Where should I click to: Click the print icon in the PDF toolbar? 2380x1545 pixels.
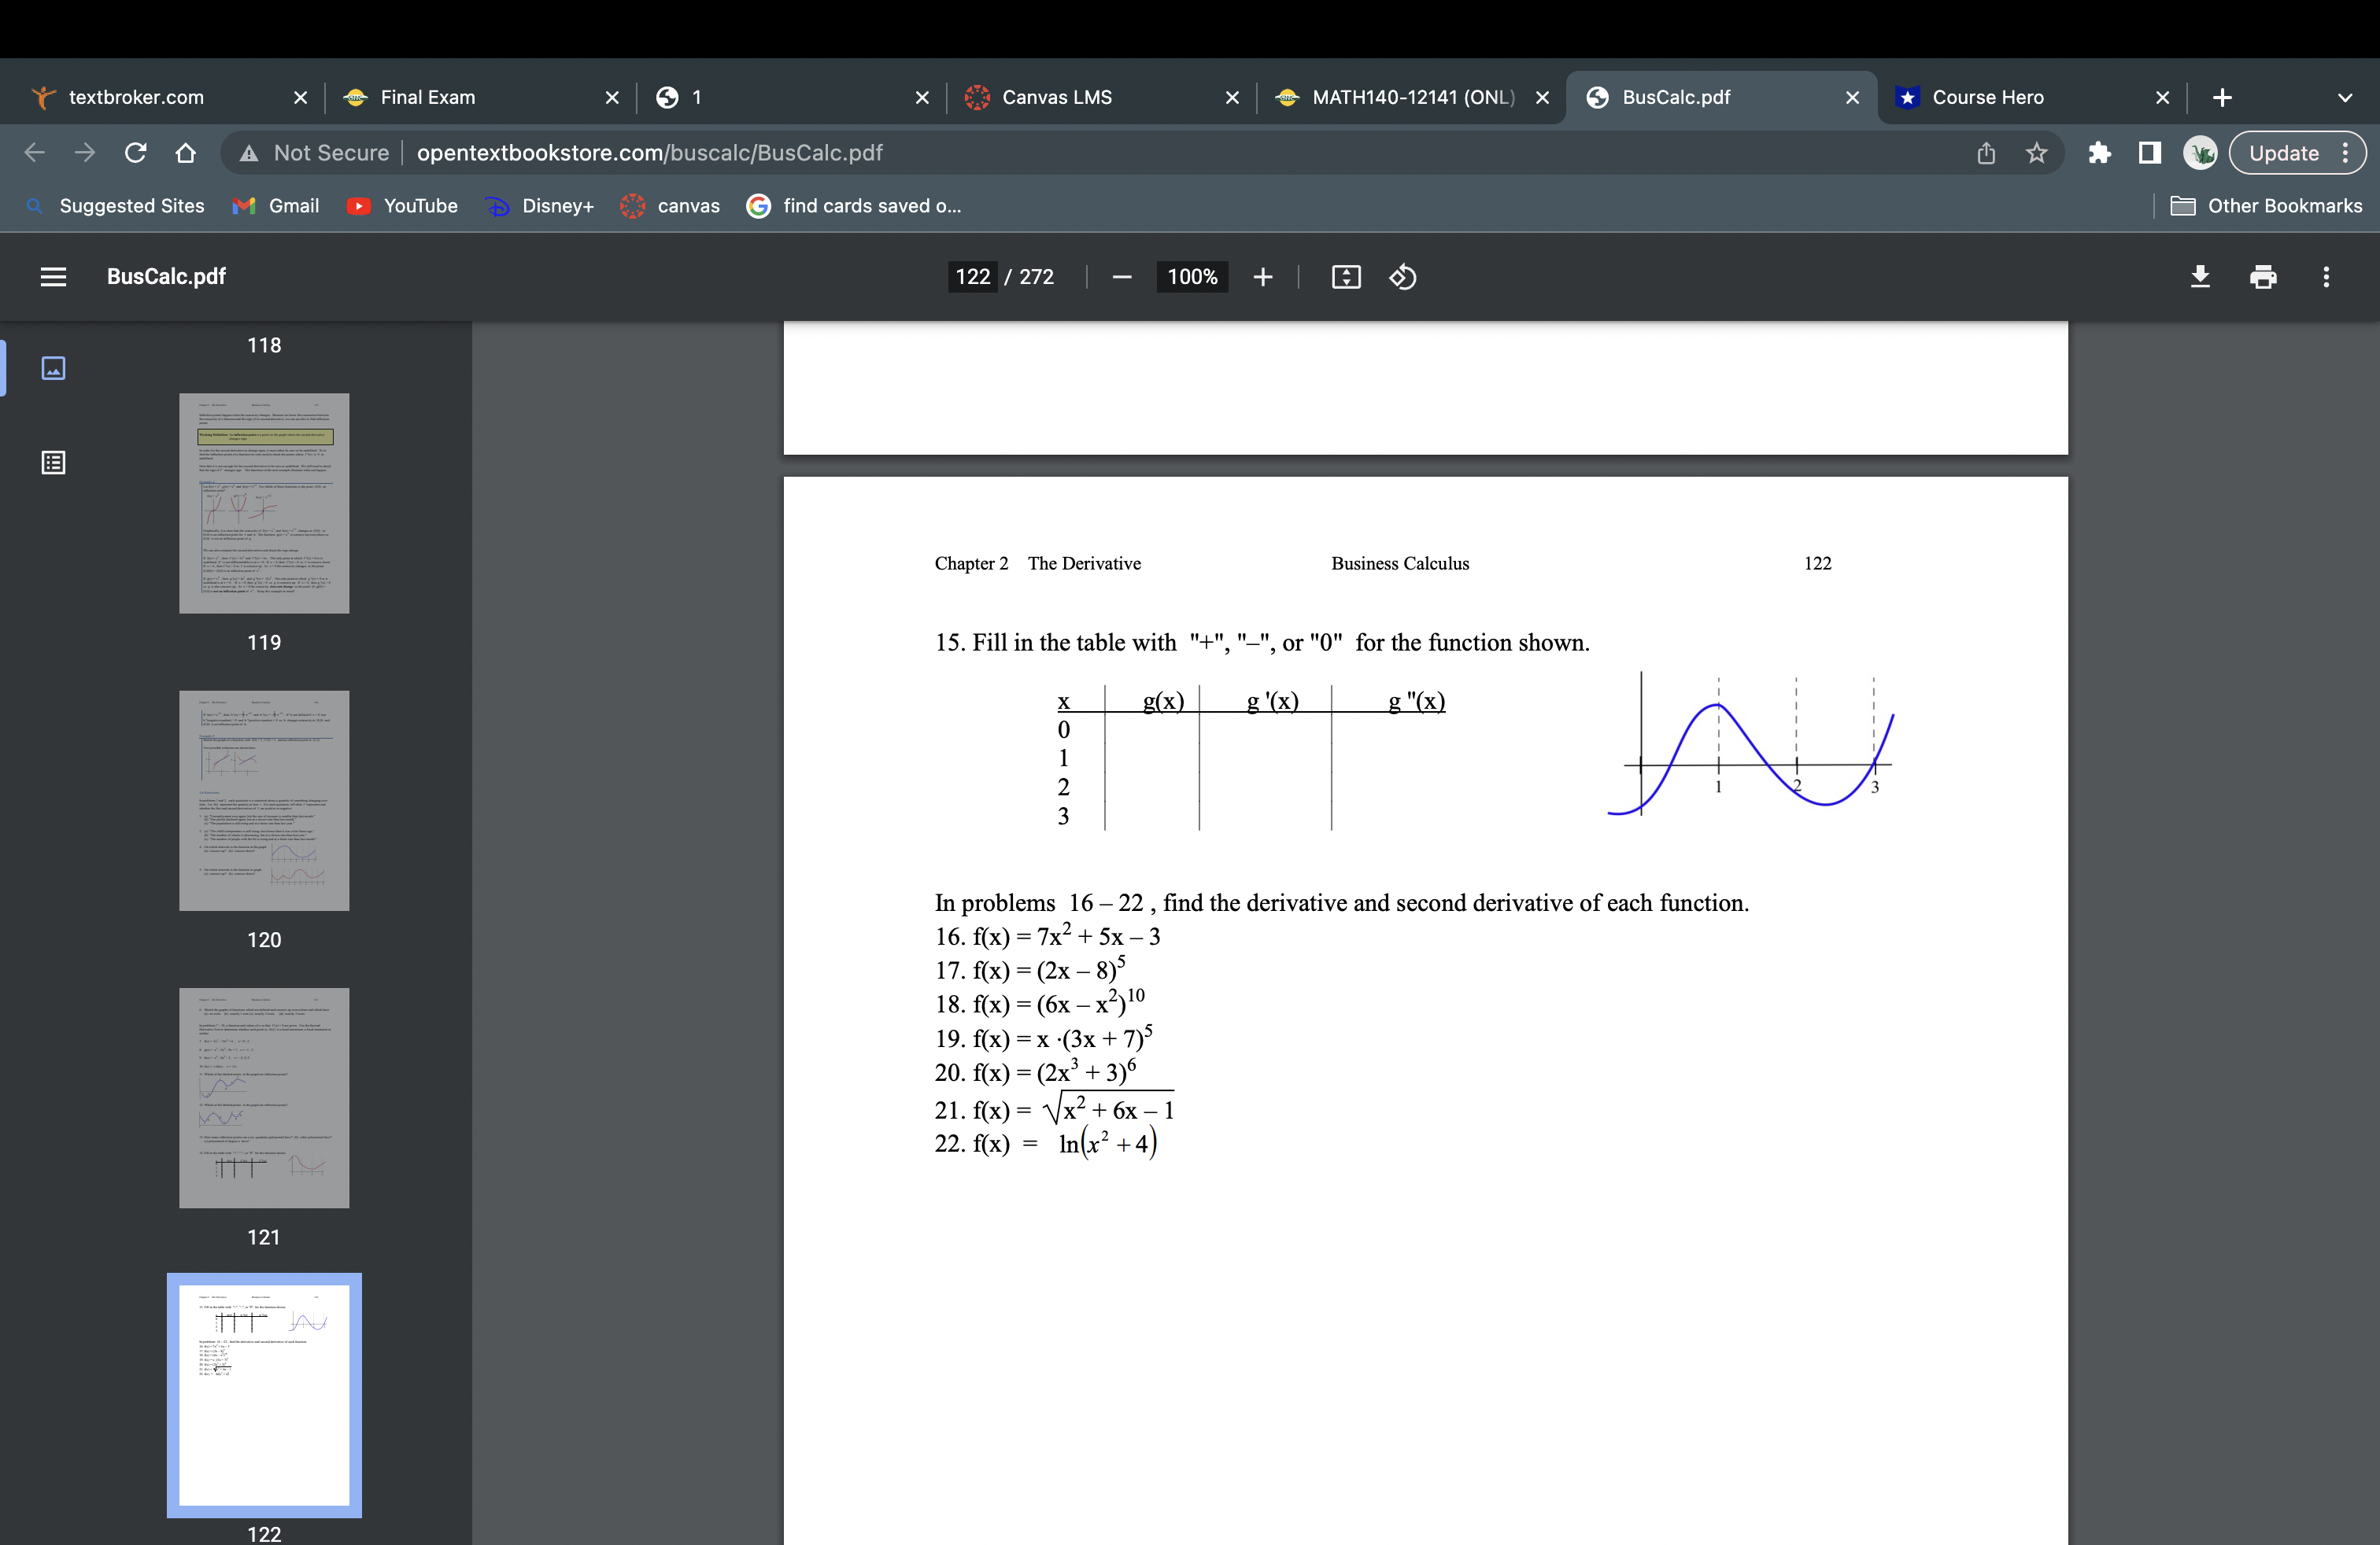(x=2264, y=277)
